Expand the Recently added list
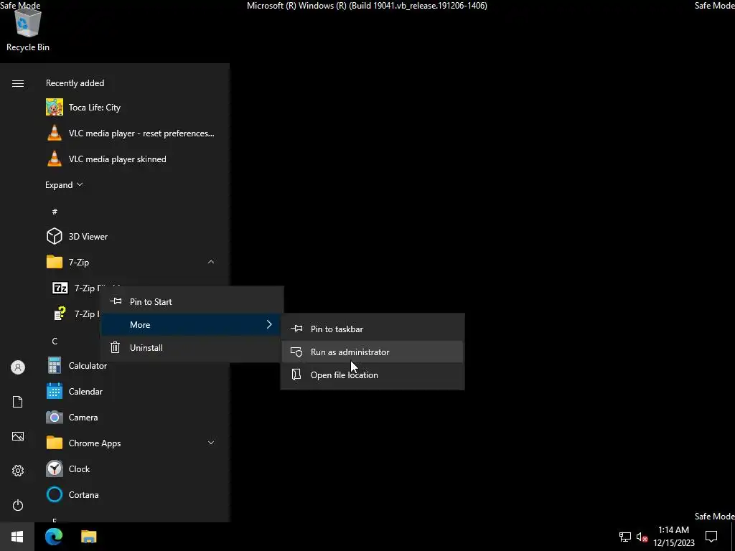This screenshot has width=735, height=551. point(64,184)
